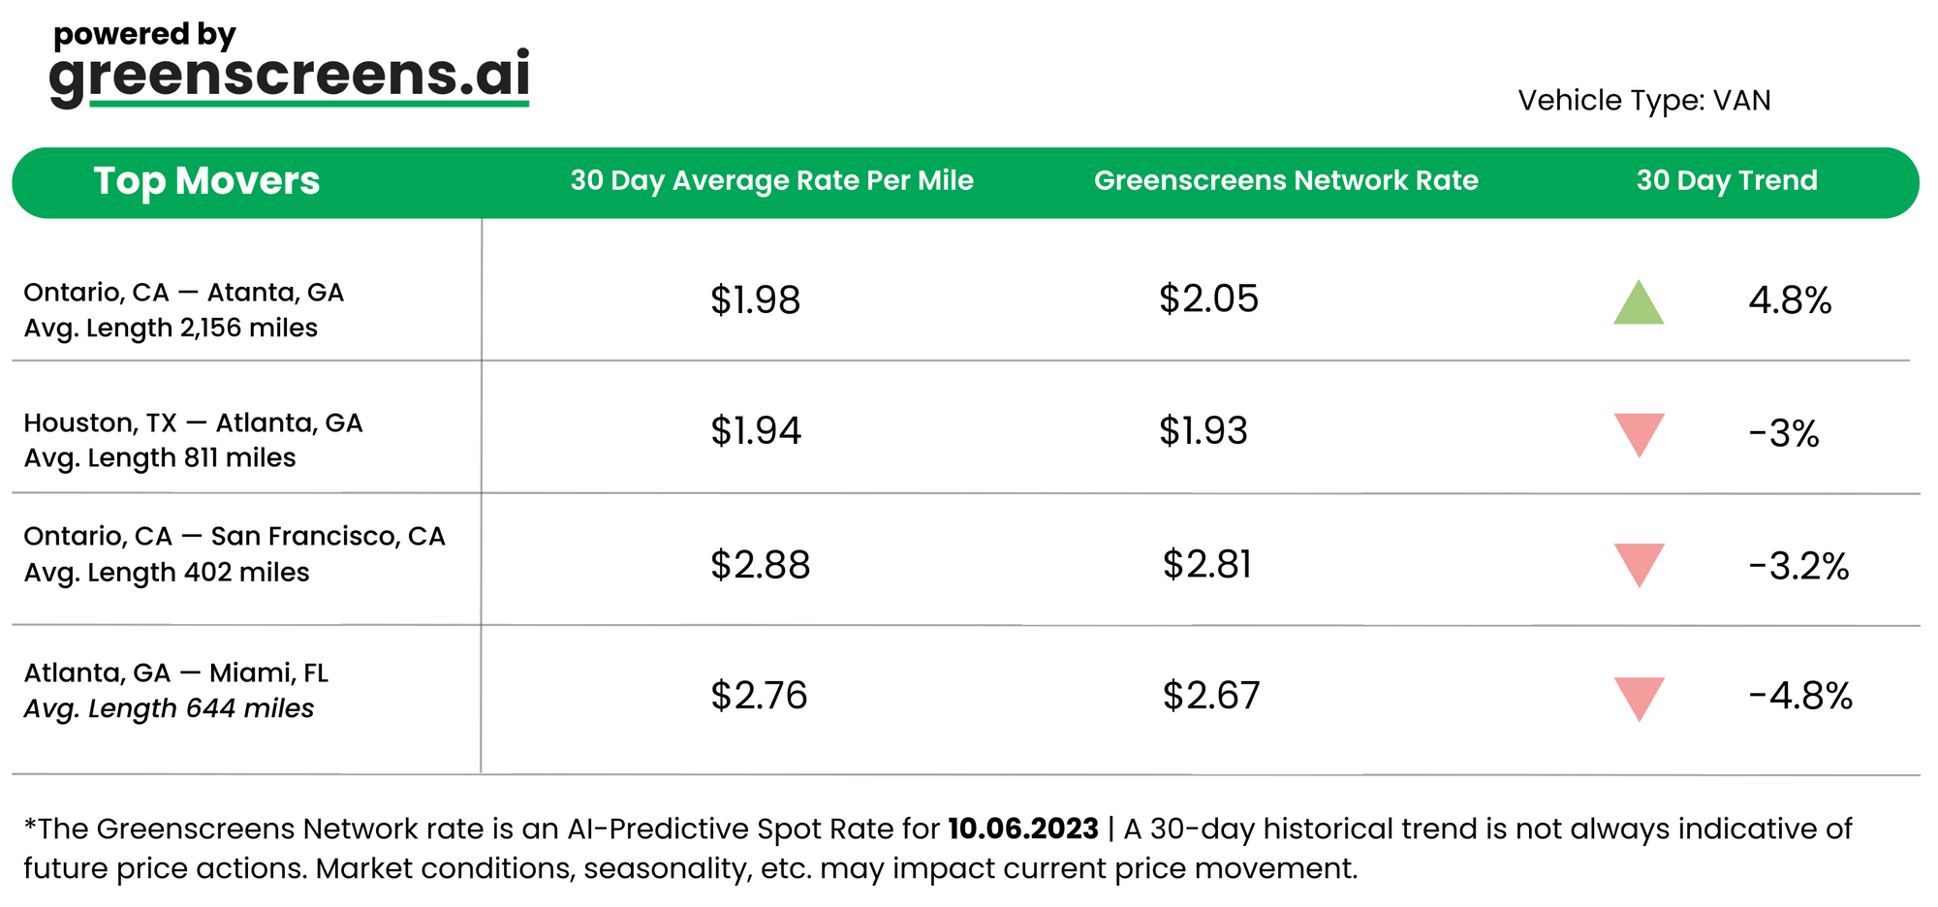Click the $2.67 network rate value
Screen dimensions: 1938x907
click(x=1211, y=696)
